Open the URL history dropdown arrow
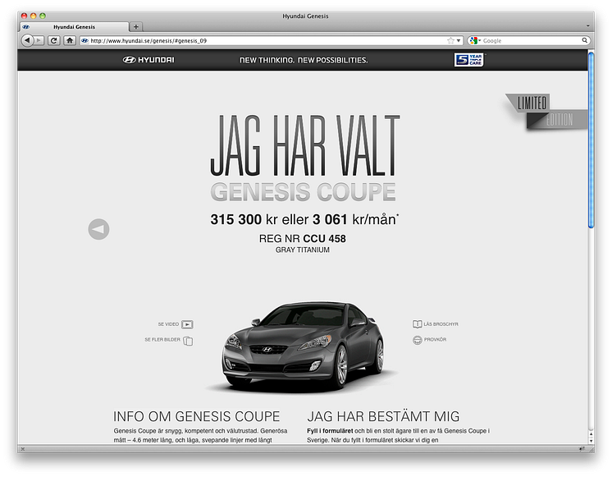 459,40
